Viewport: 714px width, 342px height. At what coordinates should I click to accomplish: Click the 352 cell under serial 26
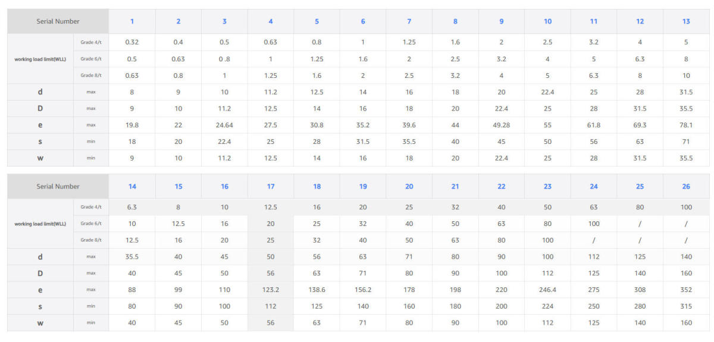pos(686,290)
